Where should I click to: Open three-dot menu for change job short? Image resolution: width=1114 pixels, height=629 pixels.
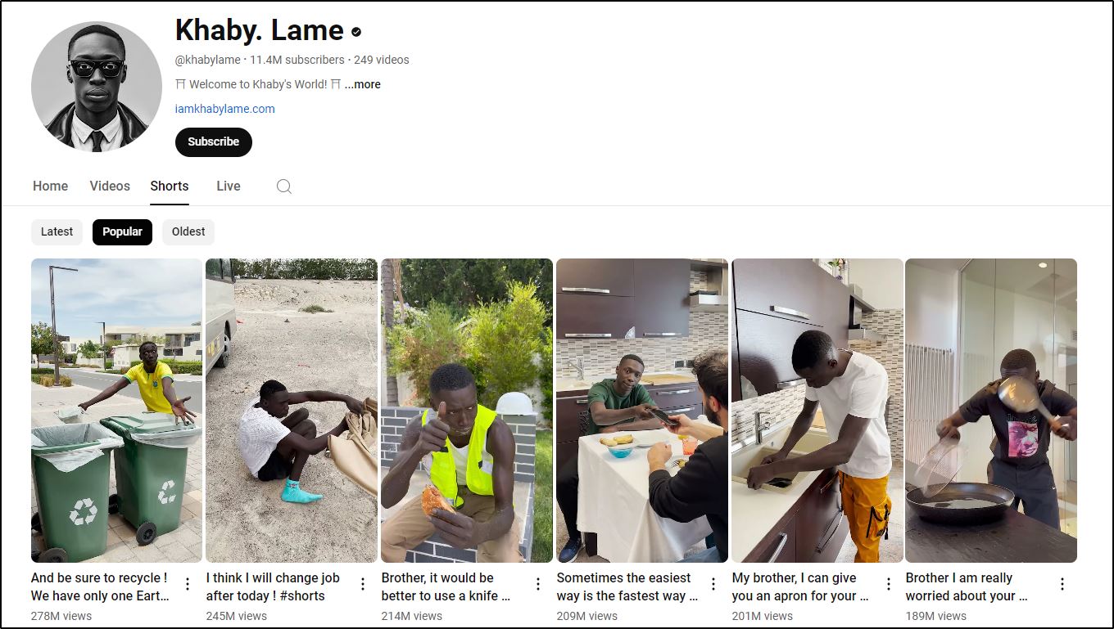tap(363, 584)
